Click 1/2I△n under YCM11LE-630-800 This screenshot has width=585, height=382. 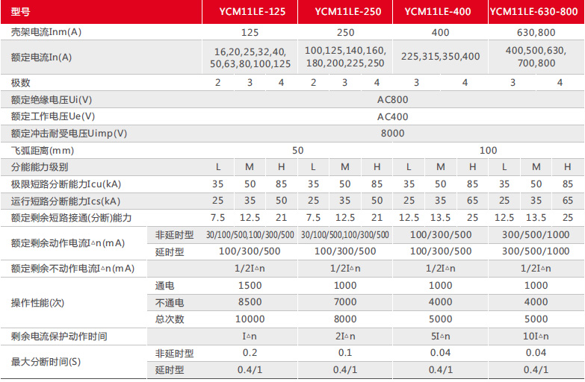(536, 269)
